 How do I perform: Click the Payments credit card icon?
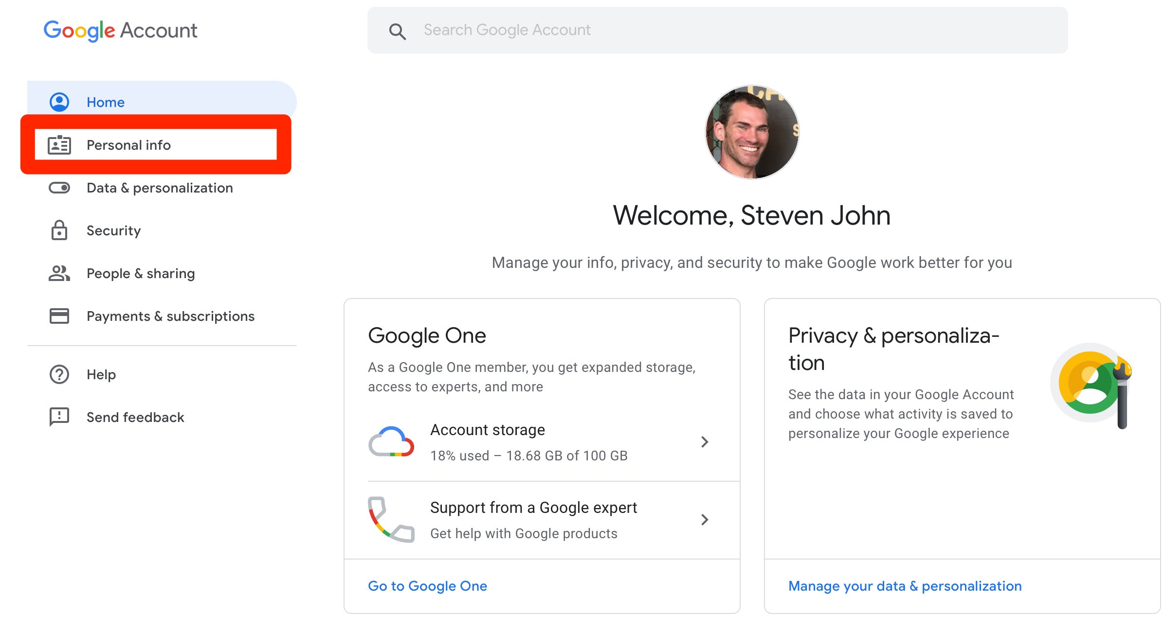[59, 316]
